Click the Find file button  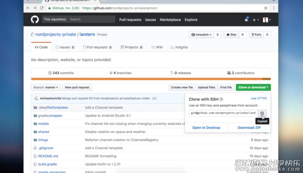[x=226, y=87]
